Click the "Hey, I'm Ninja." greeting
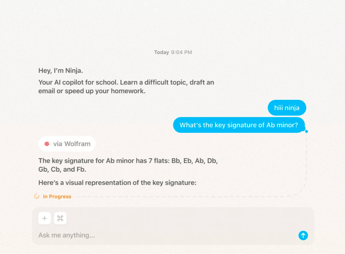Viewport: 345px width, 254px height. (61, 70)
